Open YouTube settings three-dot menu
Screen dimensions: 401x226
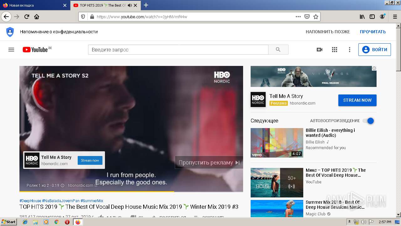tap(350, 50)
